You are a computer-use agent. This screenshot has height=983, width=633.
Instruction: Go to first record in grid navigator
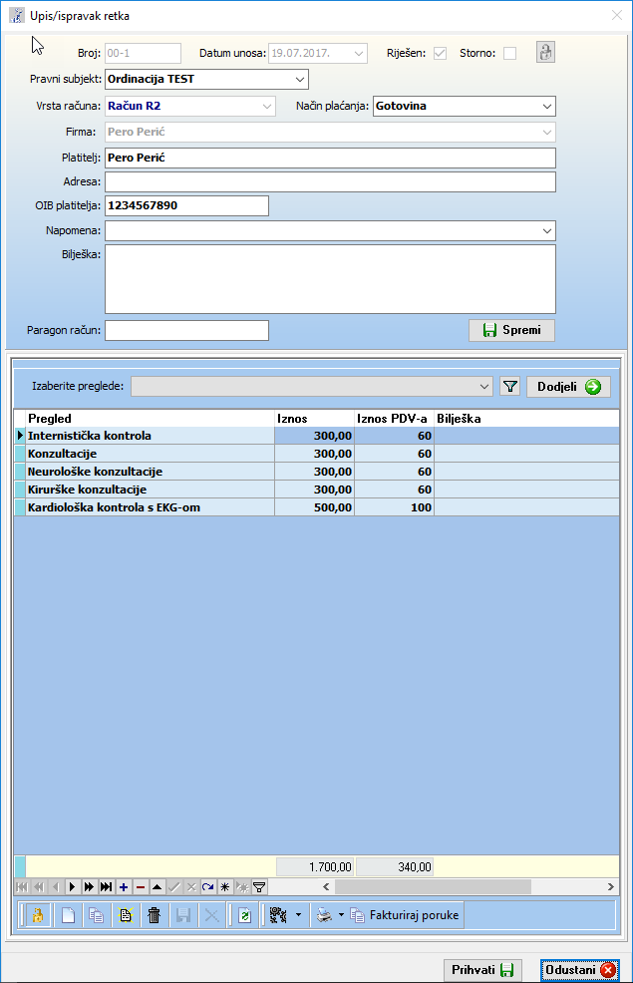[22, 886]
